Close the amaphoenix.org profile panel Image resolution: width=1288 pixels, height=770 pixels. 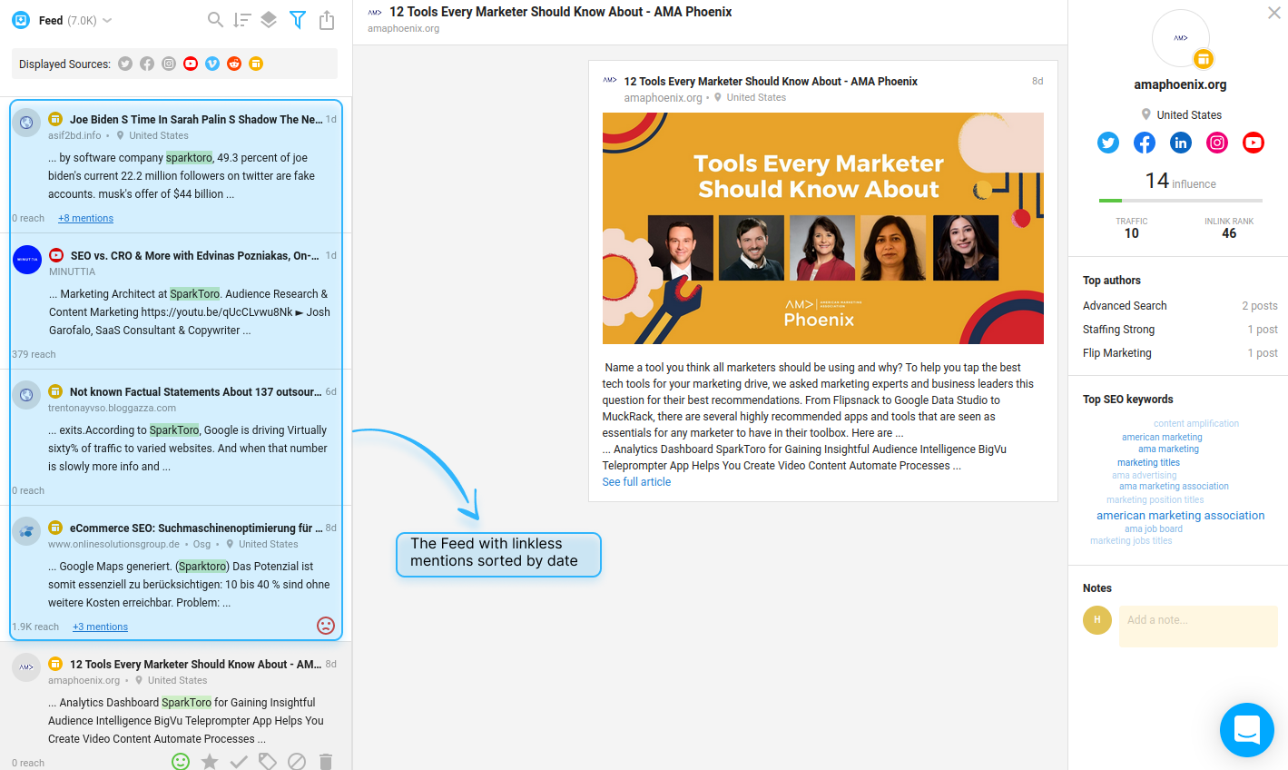click(x=1274, y=13)
